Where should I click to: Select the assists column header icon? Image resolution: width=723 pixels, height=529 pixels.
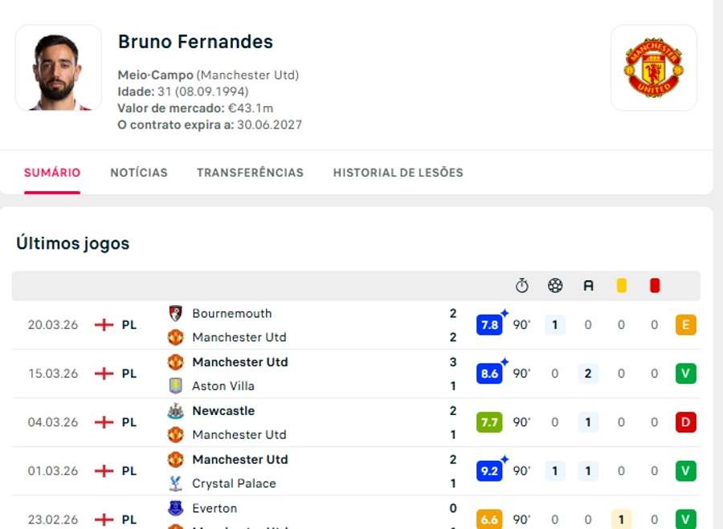pyautogui.click(x=588, y=285)
